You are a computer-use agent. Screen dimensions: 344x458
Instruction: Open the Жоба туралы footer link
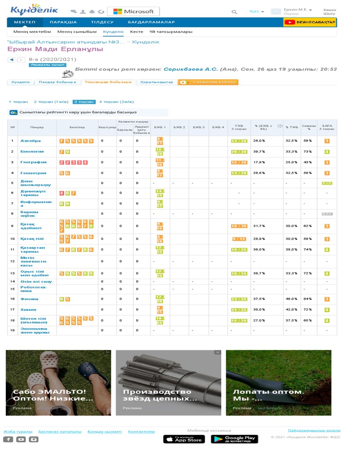18,432
